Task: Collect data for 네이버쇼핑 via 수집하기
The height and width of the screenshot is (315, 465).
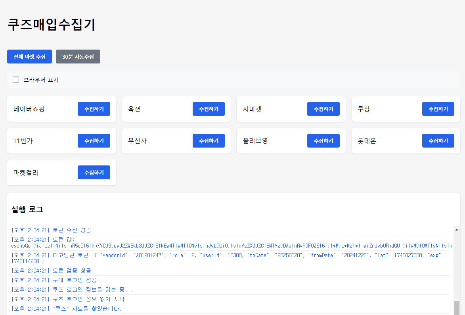Action: 94,109
